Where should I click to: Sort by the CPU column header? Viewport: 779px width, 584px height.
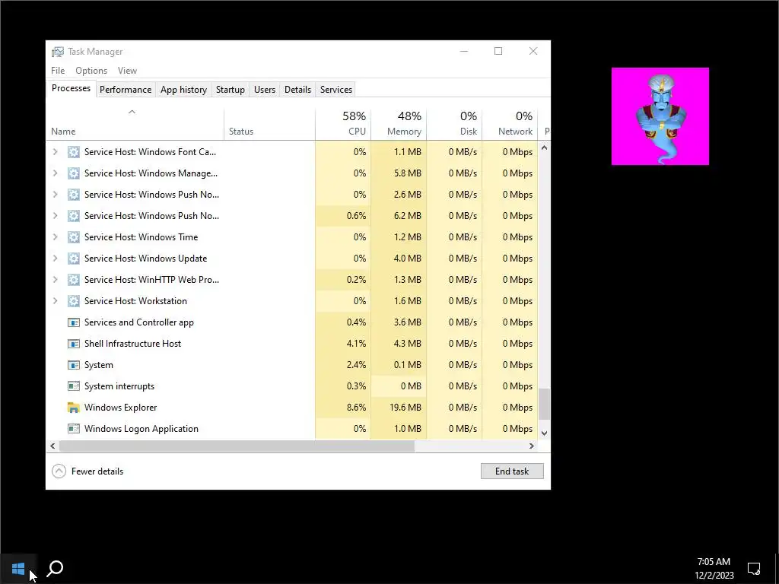click(343, 124)
